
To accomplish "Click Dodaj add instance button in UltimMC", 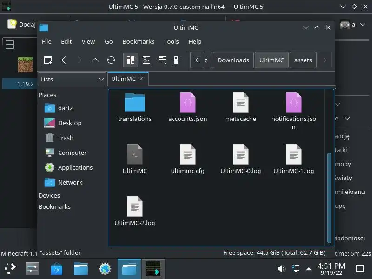I will click(21, 24).
